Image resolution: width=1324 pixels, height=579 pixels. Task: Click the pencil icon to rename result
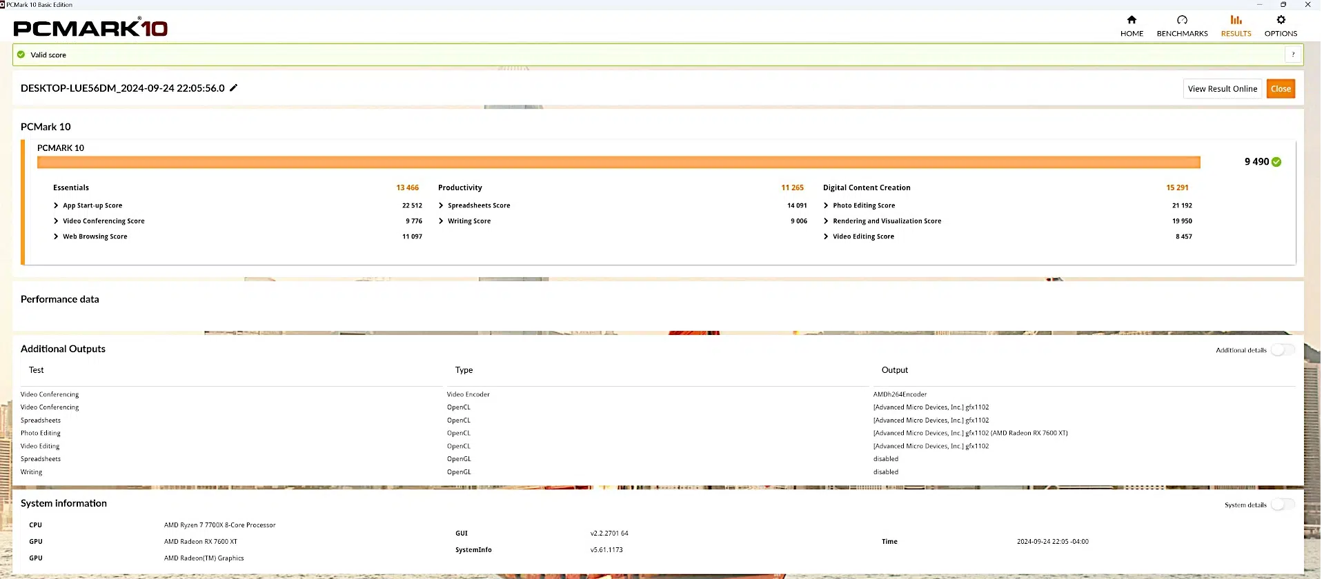coord(234,88)
